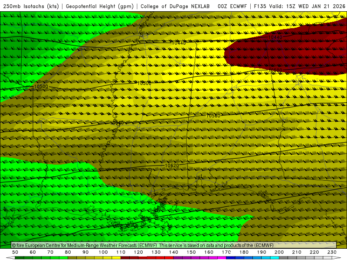Click the '220' value on the legend scale
The image size is (347, 260).
pyautogui.click(x=314, y=252)
